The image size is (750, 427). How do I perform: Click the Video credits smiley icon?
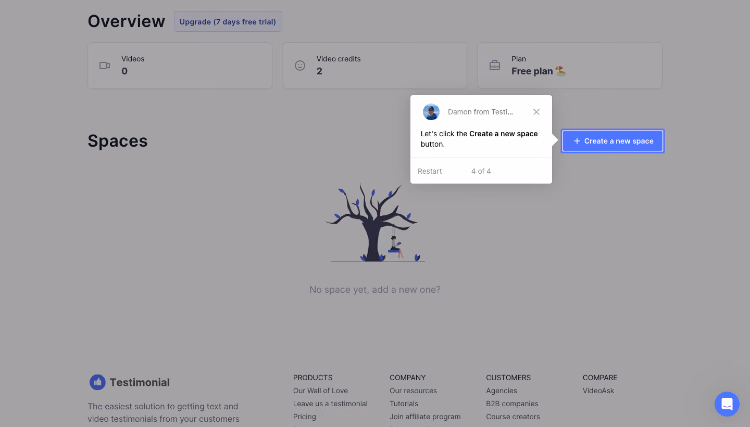(300, 66)
